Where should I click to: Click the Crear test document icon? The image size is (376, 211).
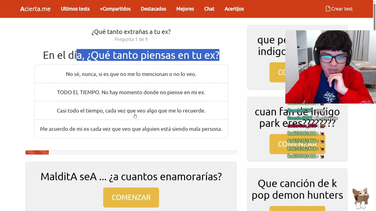328,9
